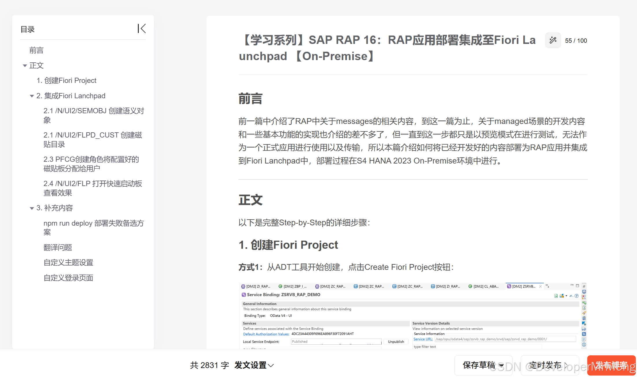Go to 1. 创建Fiori Project outline entry

(67, 81)
